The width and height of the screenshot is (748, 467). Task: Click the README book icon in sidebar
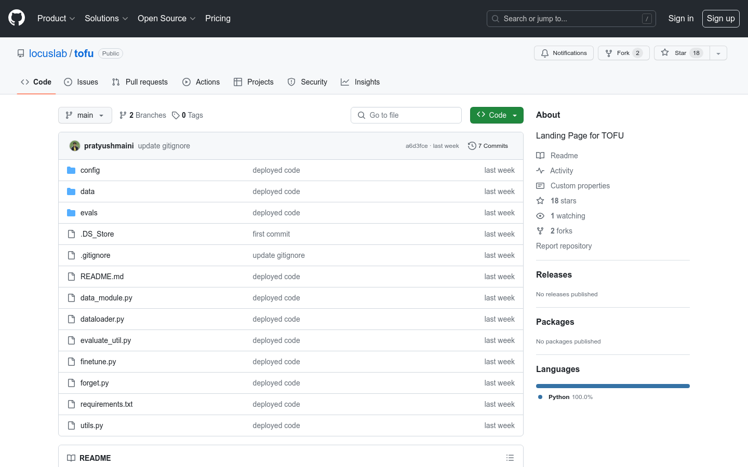click(x=540, y=156)
